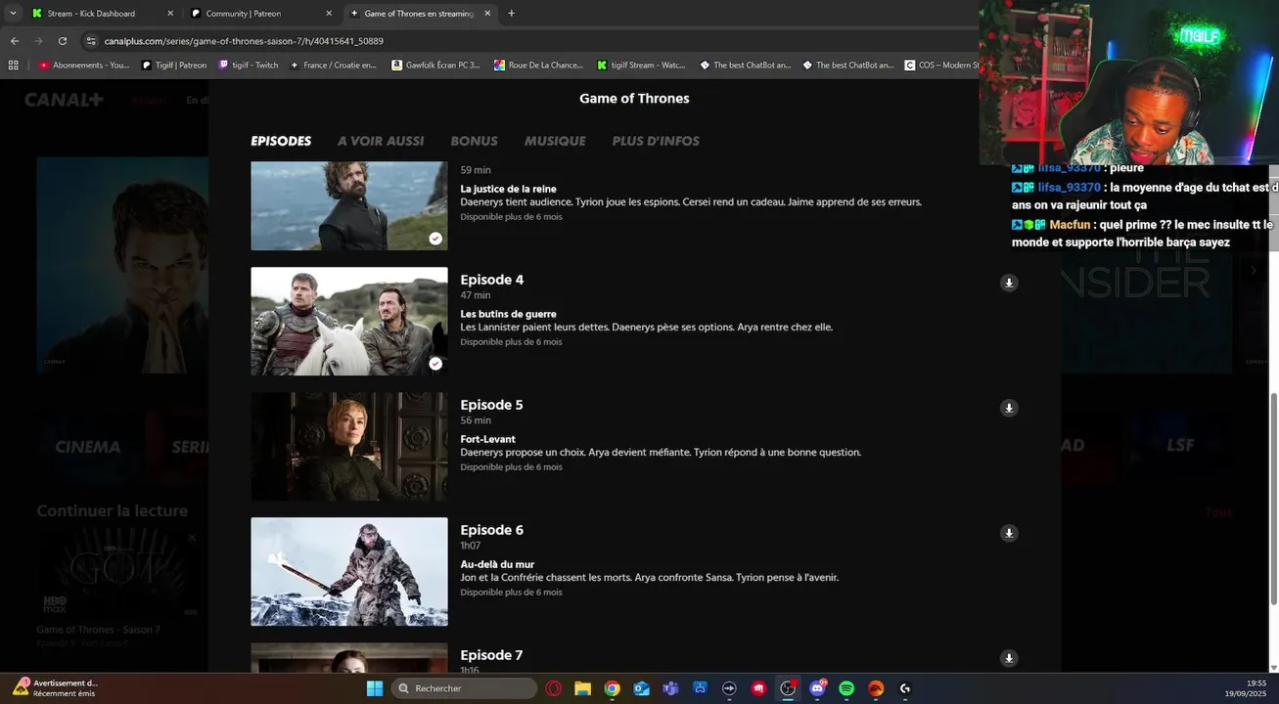Click the Rechercher taskbar search box

464,688
